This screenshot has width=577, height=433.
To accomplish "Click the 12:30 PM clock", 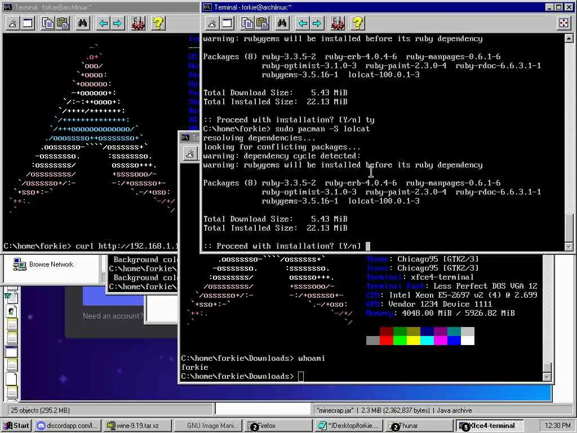I will (x=557, y=426).
